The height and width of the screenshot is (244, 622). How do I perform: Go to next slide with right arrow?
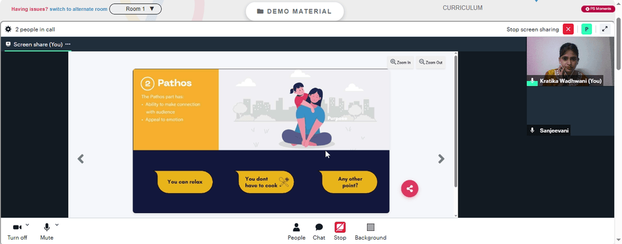tap(441, 159)
